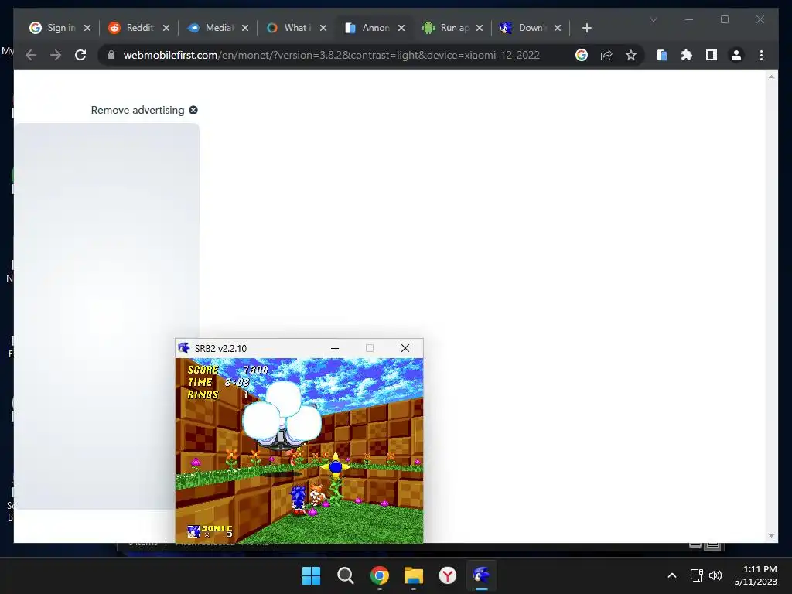Open File Explorer from taskbar
This screenshot has width=792, height=594.
pyautogui.click(x=414, y=575)
